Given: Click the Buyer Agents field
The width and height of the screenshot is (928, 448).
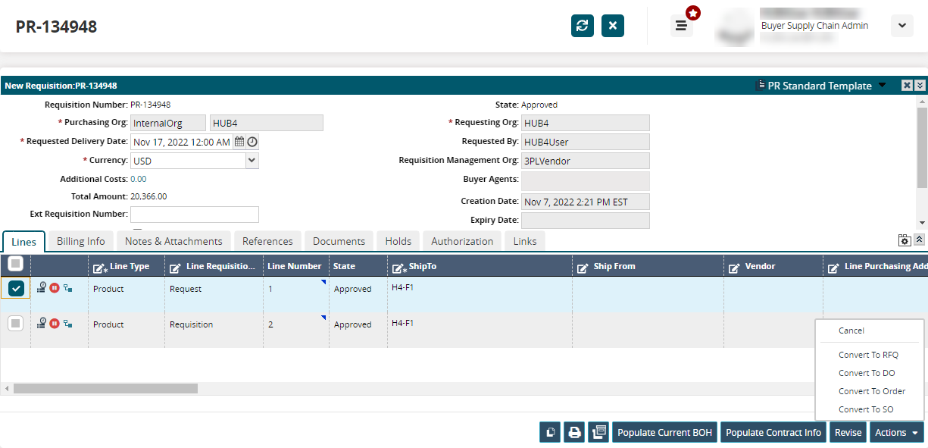Looking at the screenshot, I should click(585, 180).
